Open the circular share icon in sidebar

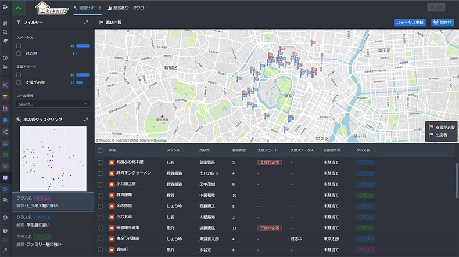coord(5,218)
